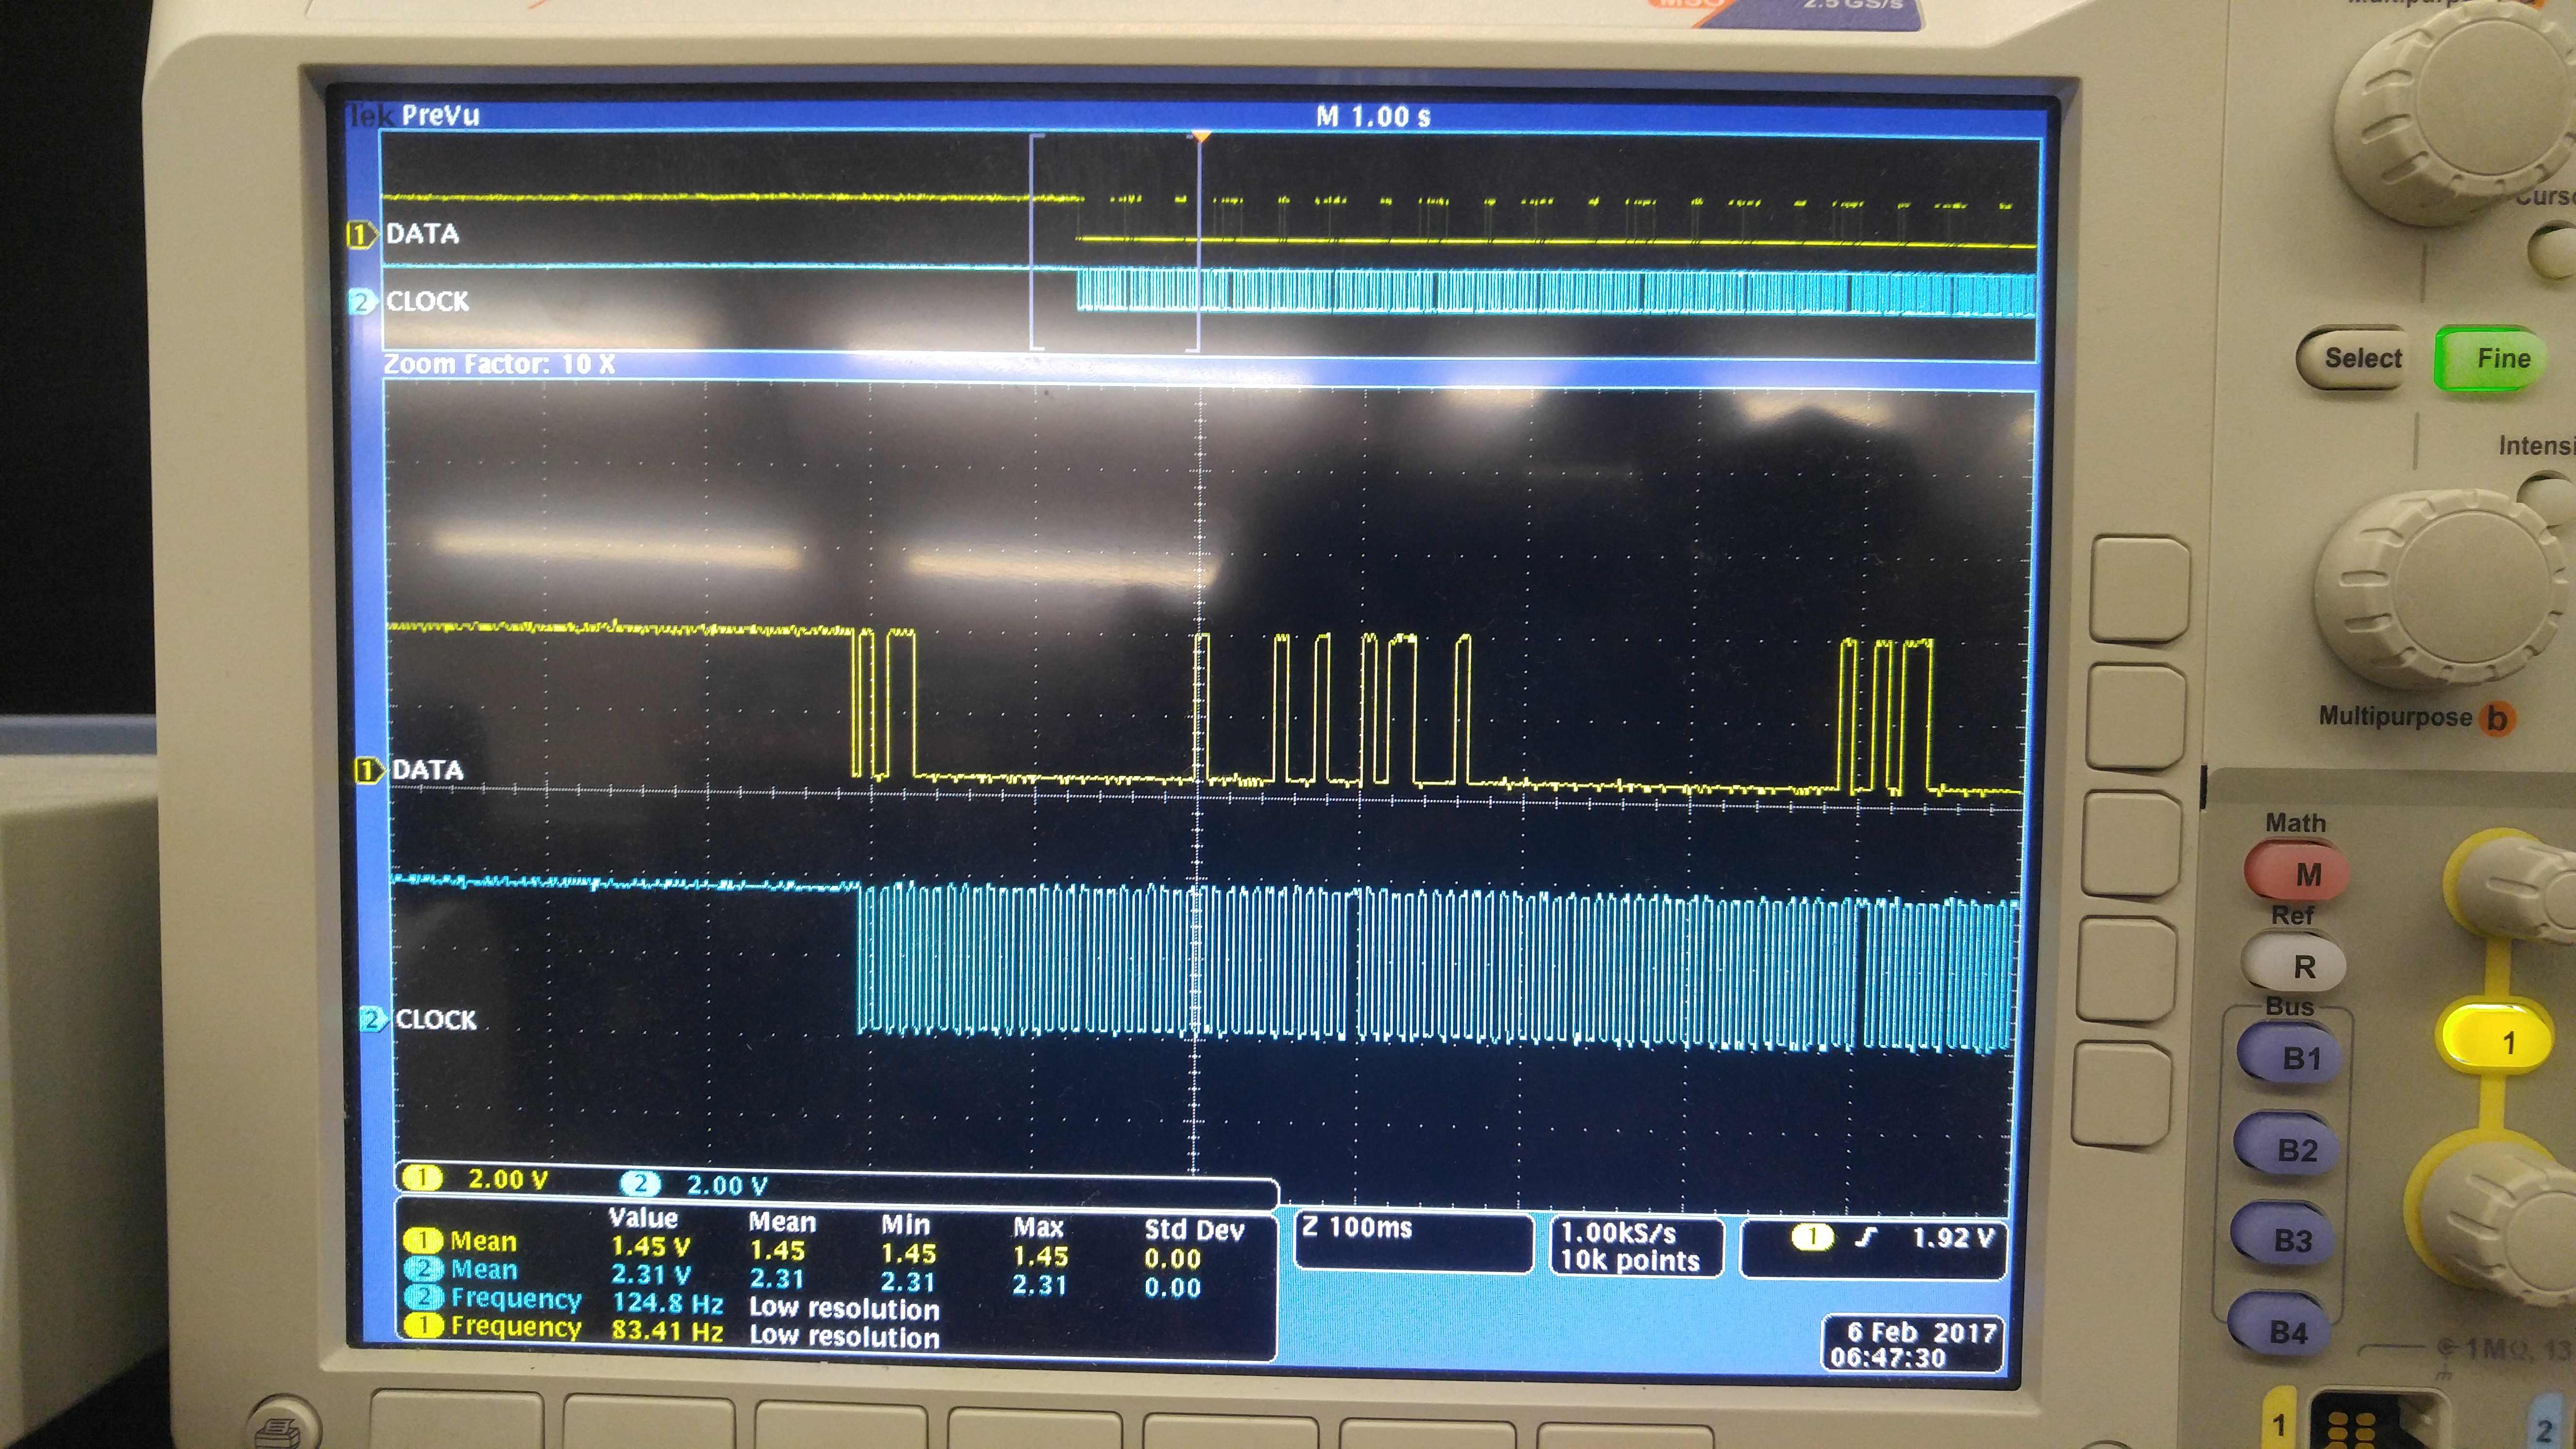2576x1449 pixels.
Task: Click the 83.41 Hz frequency value
Action: (667, 1331)
